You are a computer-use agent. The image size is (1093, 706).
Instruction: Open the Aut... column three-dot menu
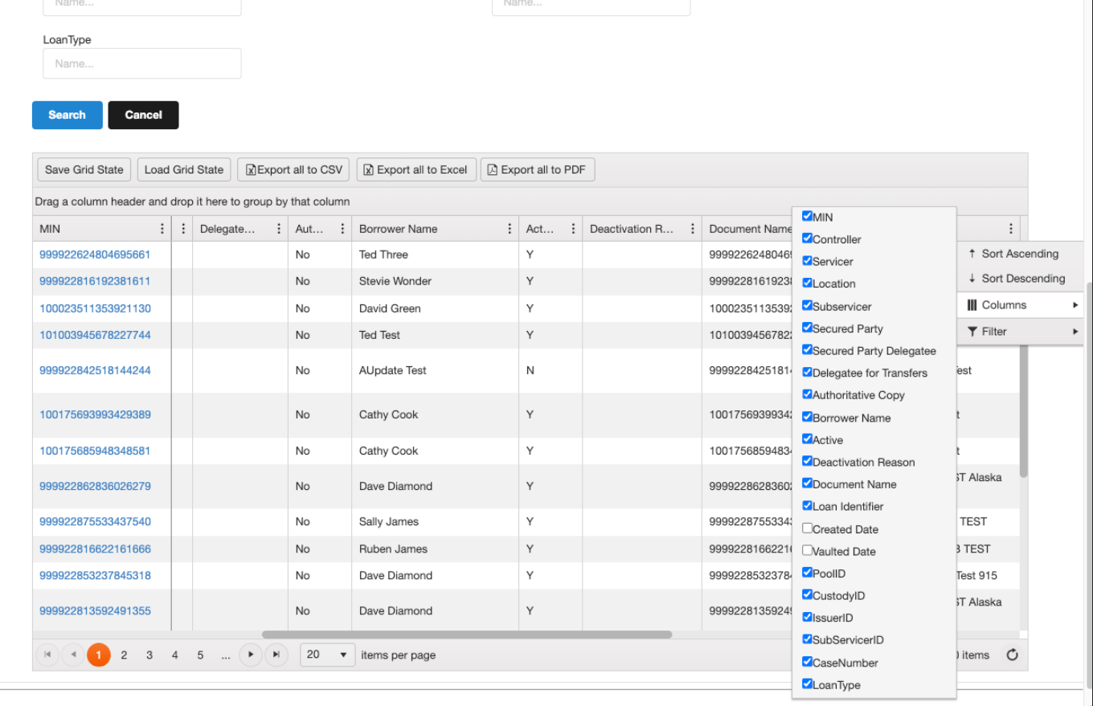(342, 229)
